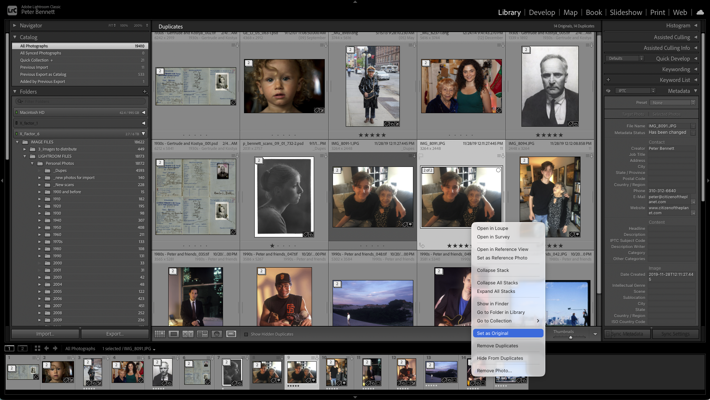Viewport: 710px width, 400px height.
Task: Select All Photographs in Catalog
Action: pyautogui.click(x=80, y=46)
